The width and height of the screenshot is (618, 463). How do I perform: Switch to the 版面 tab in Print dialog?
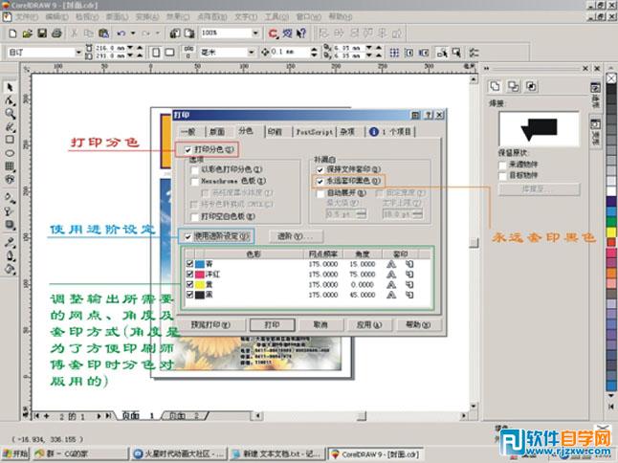click(217, 132)
